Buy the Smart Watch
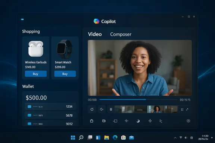 pyautogui.click(x=65, y=74)
